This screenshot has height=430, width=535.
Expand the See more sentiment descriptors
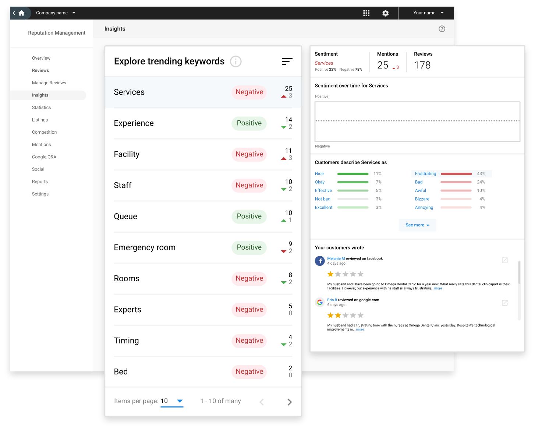(x=417, y=225)
